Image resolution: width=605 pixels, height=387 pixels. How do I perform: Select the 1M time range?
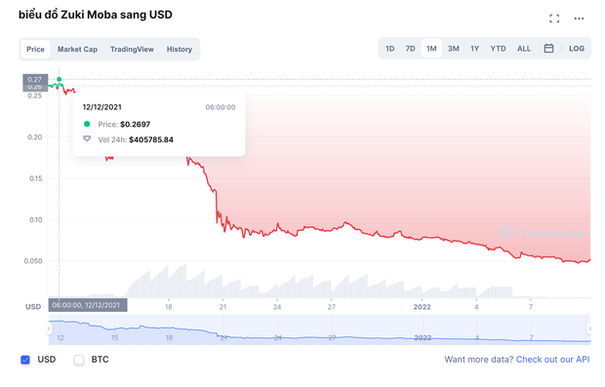click(431, 49)
